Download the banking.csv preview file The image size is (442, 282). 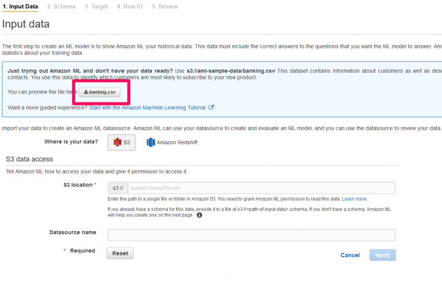coord(100,92)
